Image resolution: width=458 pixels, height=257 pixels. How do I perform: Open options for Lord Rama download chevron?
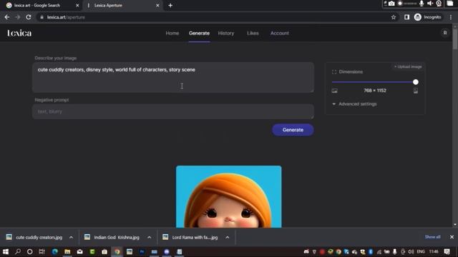tap(228, 238)
